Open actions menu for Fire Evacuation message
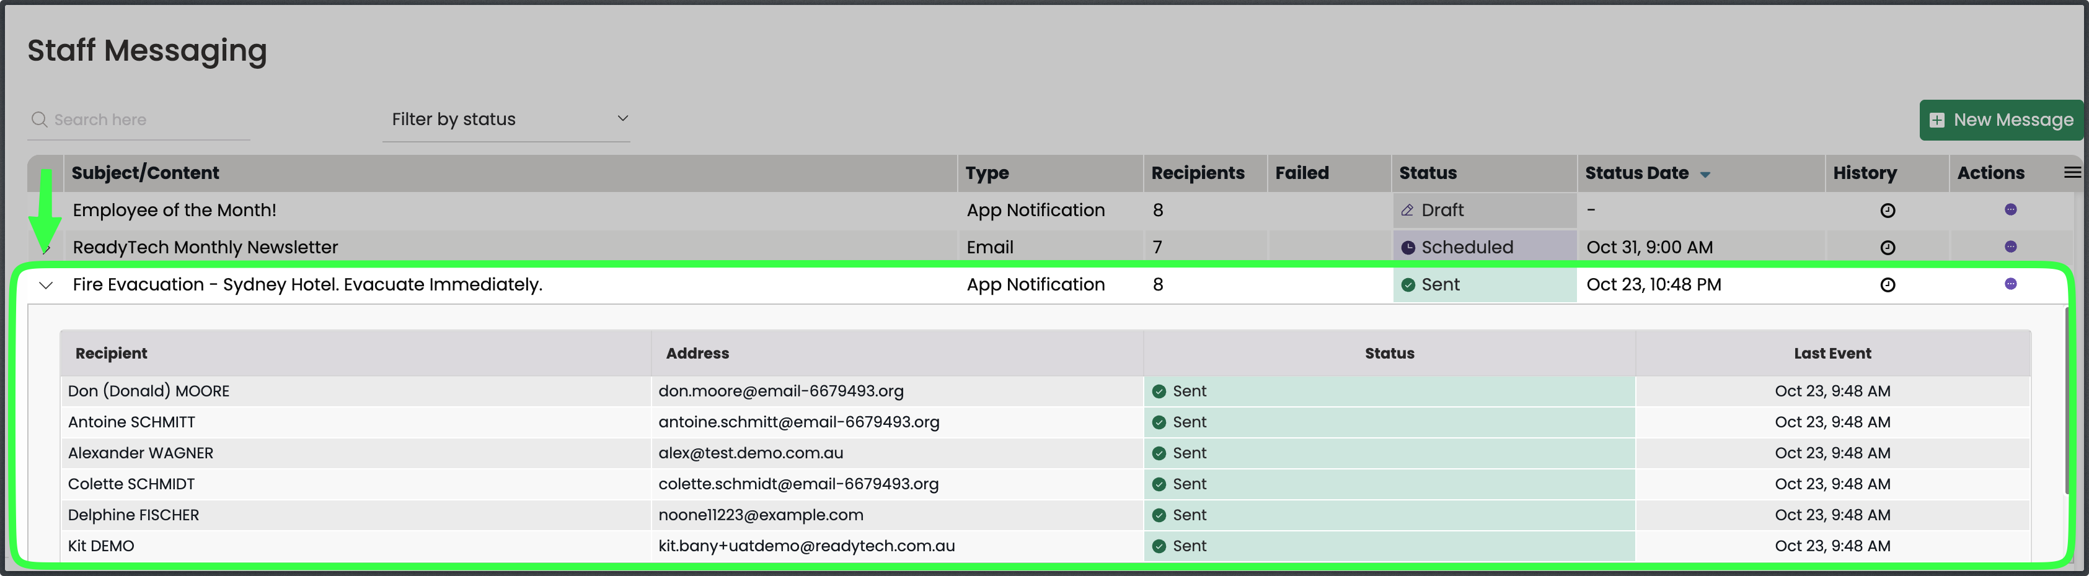This screenshot has height=576, width=2089. 2010,284
